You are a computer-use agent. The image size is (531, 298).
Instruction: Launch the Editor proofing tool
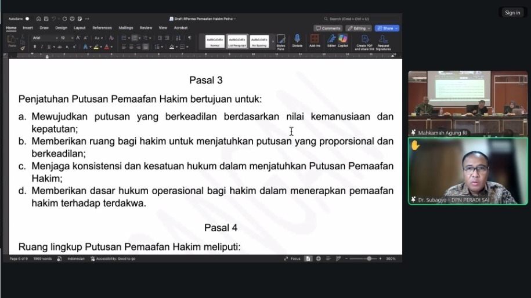331,41
